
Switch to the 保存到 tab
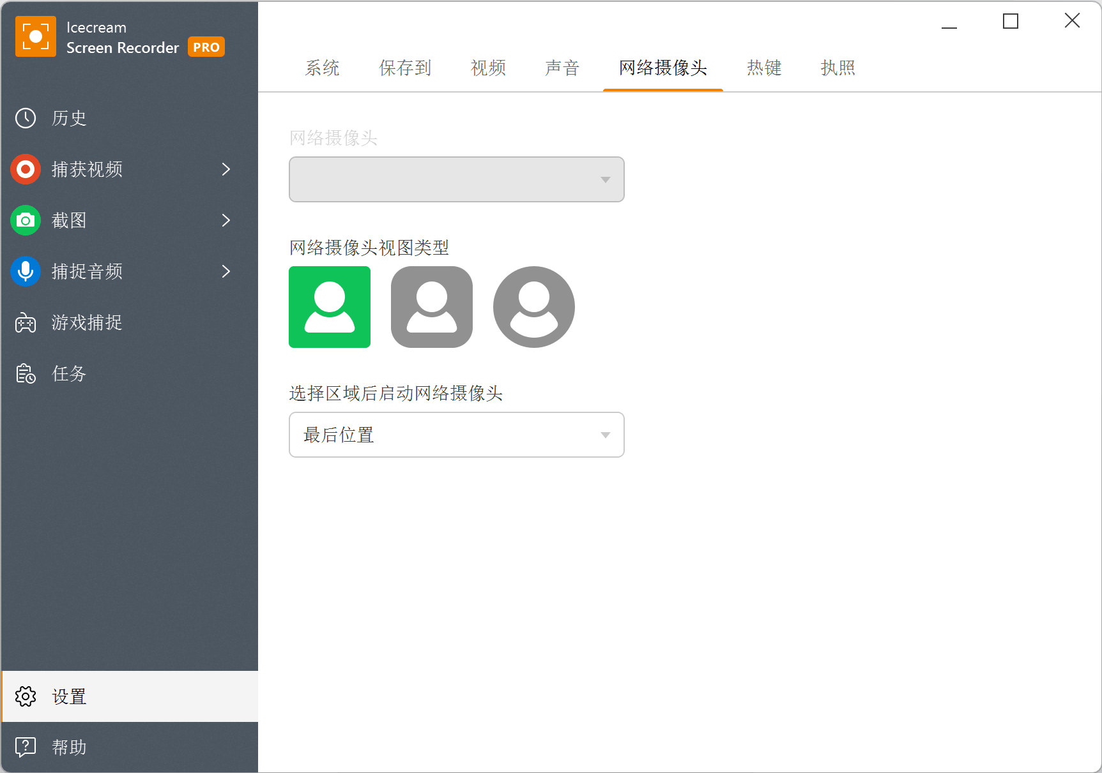click(x=405, y=68)
